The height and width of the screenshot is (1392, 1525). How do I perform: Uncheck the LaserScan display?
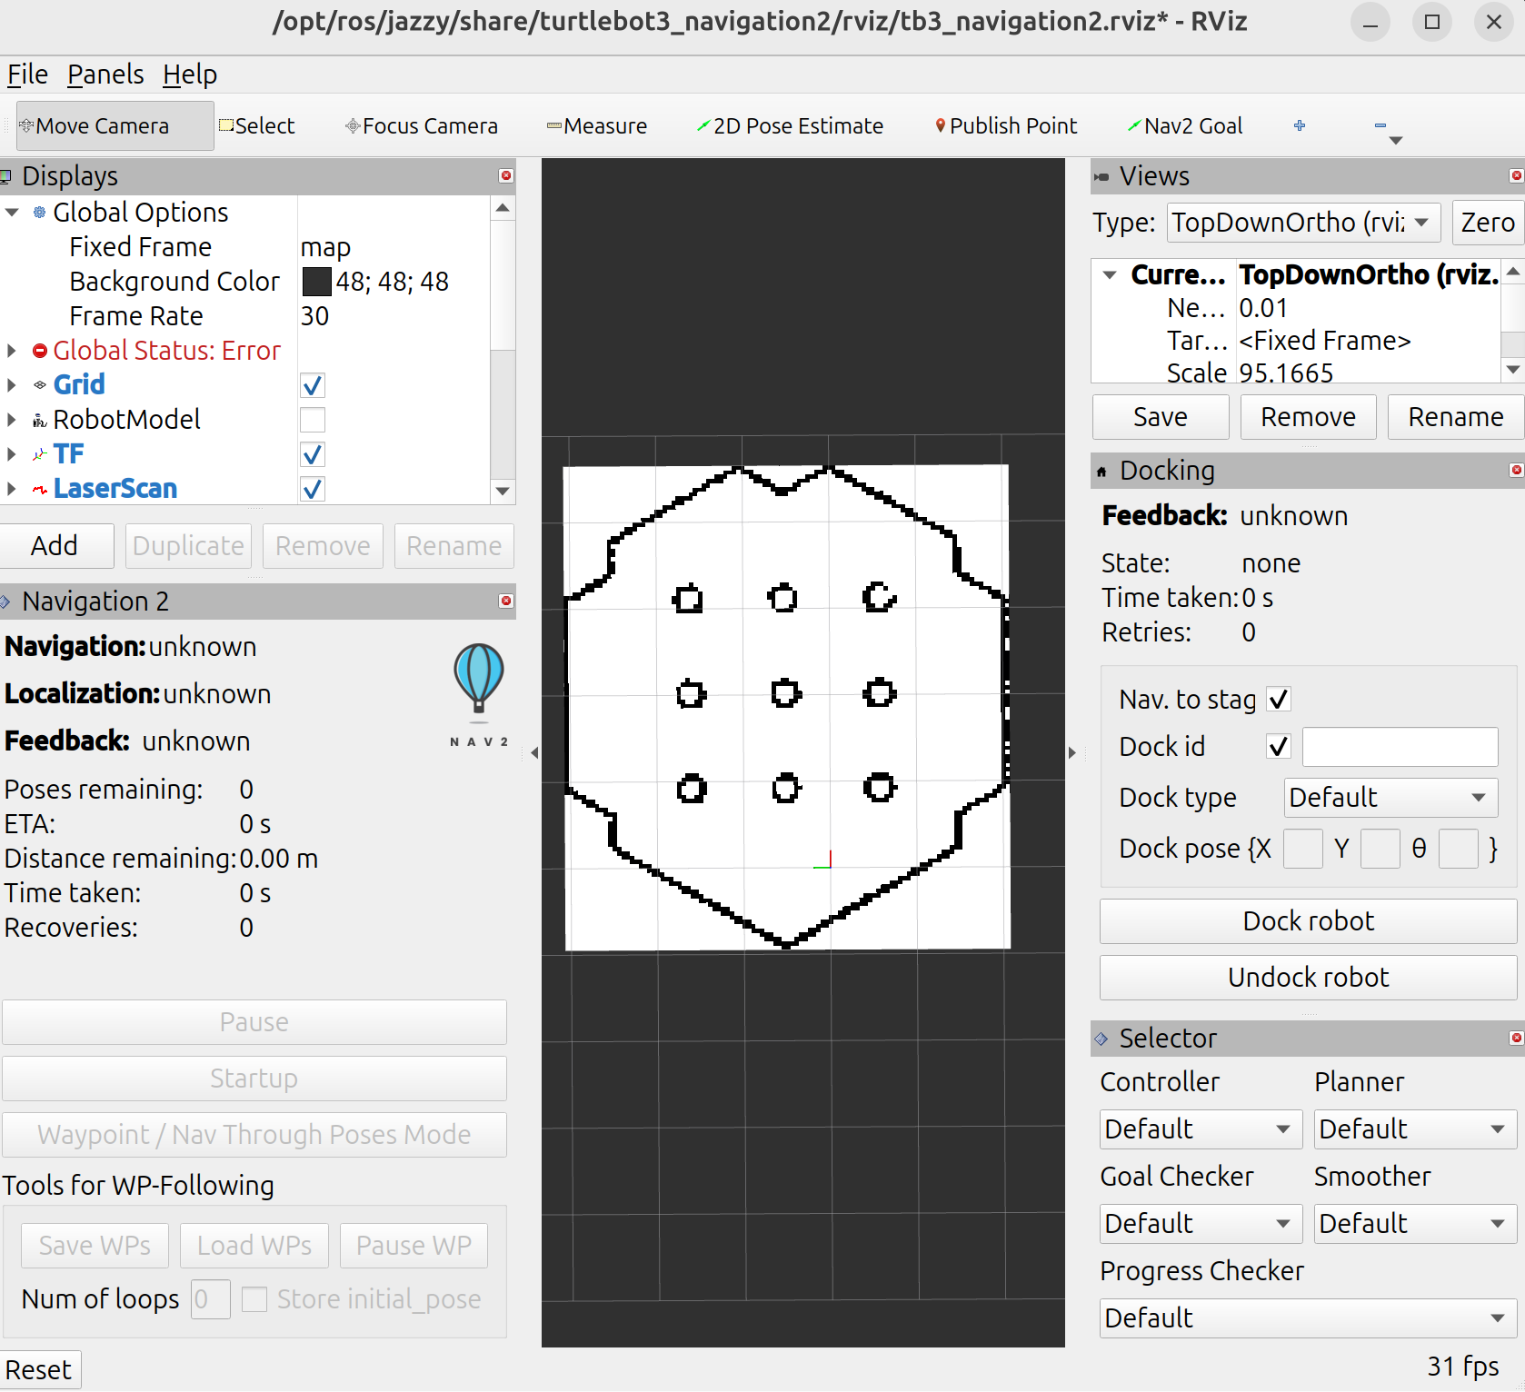[x=313, y=489]
